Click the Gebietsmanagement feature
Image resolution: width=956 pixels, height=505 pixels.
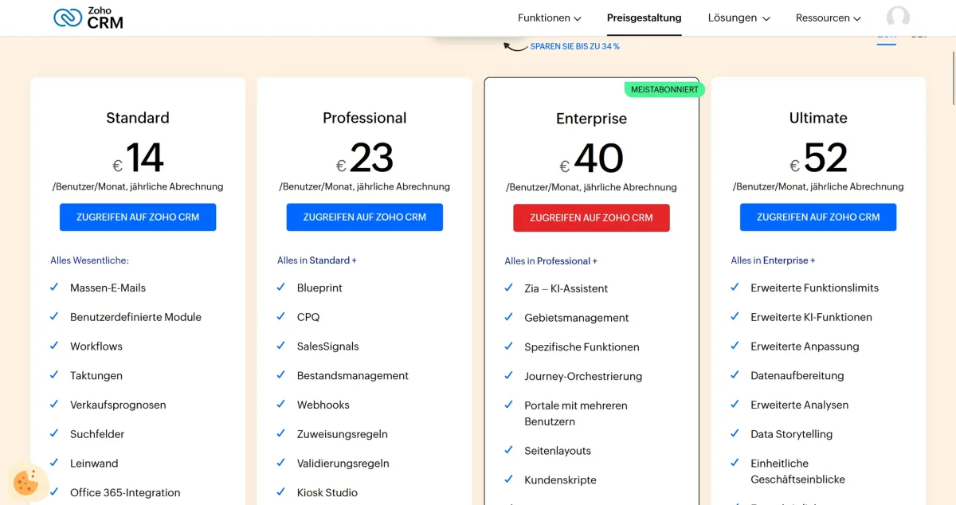tap(577, 318)
